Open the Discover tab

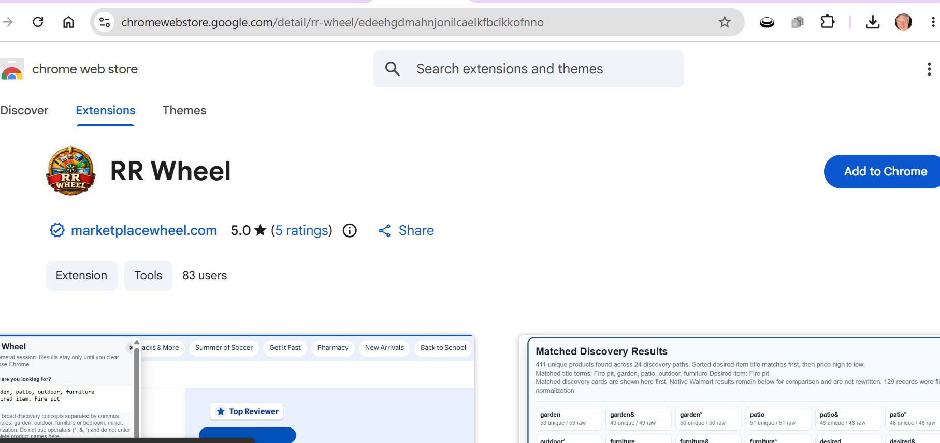point(24,110)
